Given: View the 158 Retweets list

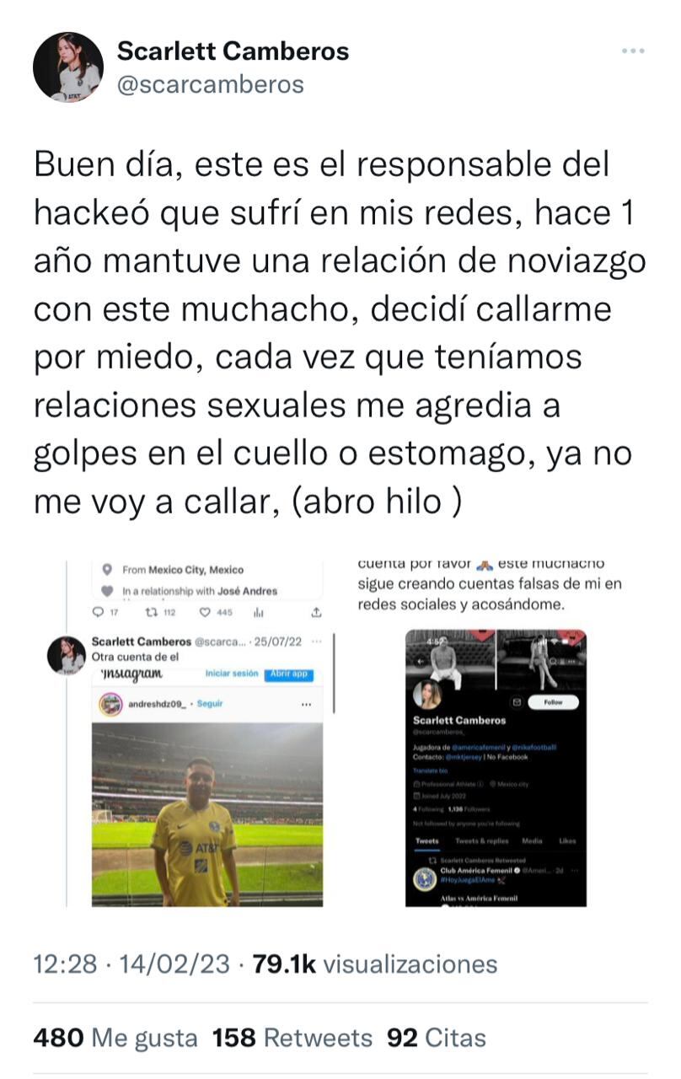Looking at the screenshot, I should (292, 1037).
